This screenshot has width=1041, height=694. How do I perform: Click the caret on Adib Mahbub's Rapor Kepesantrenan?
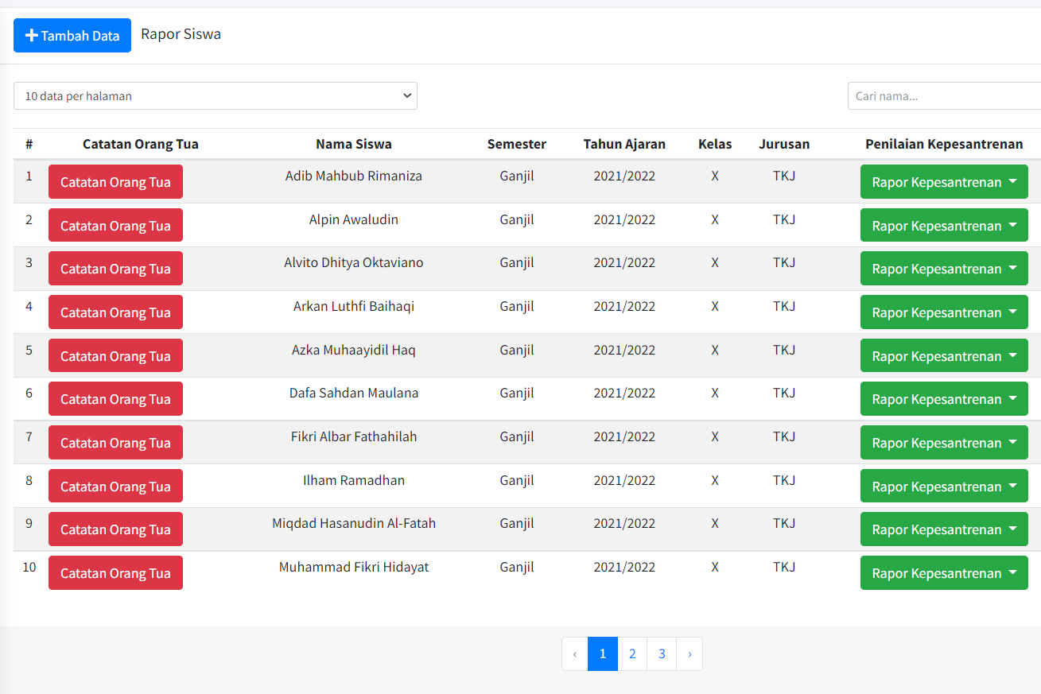pos(1013,181)
